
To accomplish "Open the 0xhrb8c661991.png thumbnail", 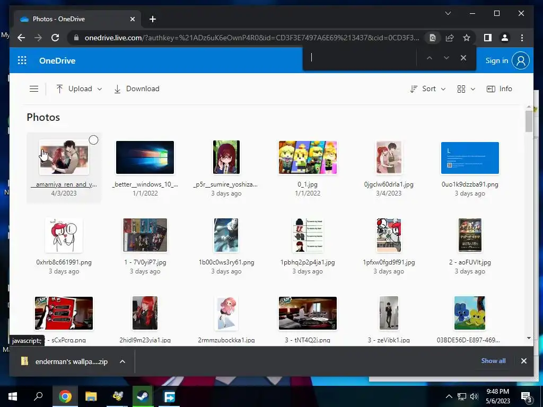I will click(x=64, y=235).
